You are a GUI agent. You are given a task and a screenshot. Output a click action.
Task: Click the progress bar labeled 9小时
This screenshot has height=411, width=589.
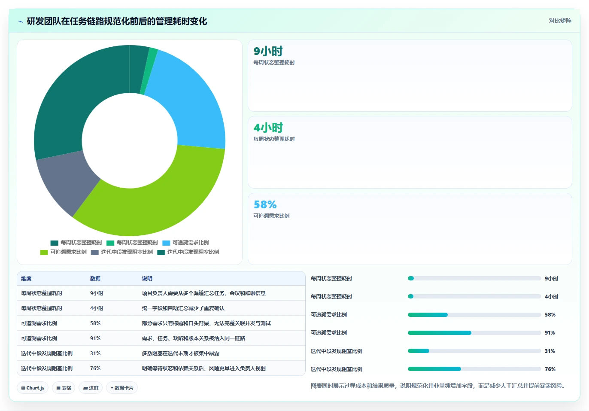[x=474, y=278]
